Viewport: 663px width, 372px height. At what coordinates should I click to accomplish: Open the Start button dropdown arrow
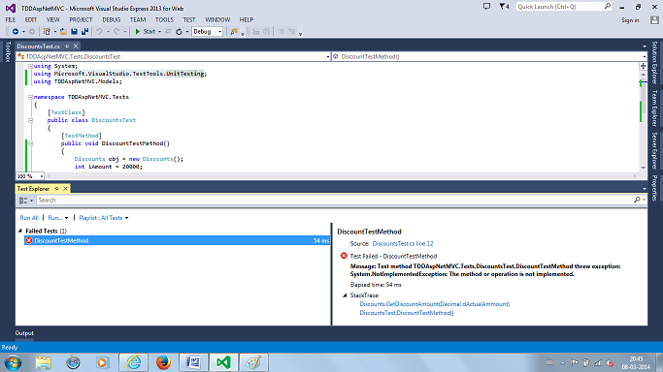(159, 32)
